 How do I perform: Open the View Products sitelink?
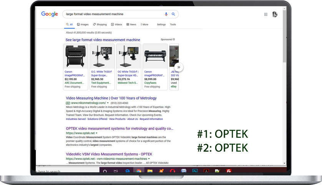coord(117,119)
